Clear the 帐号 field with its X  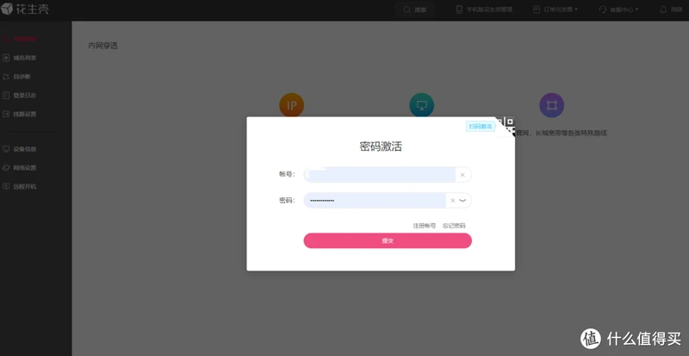[x=462, y=175]
